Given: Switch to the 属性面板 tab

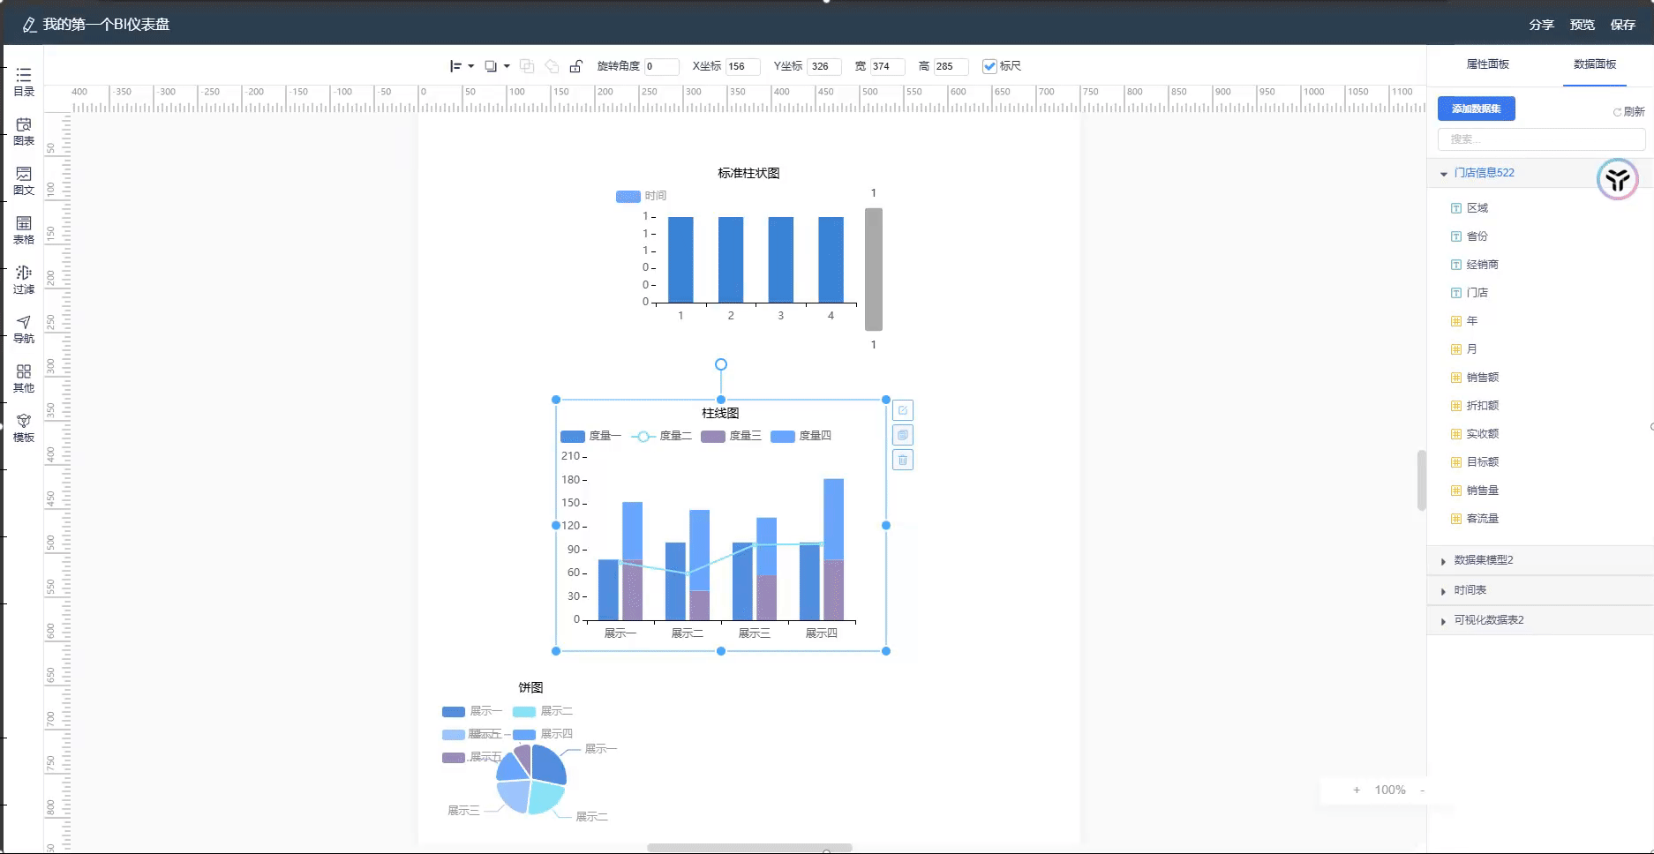Looking at the screenshot, I should tap(1488, 64).
